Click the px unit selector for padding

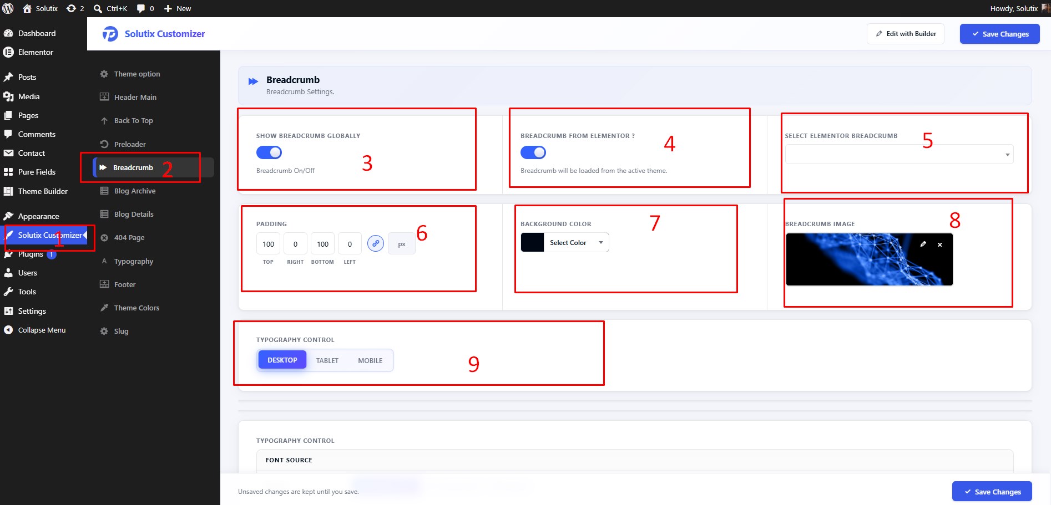pyautogui.click(x=402, y=244)
